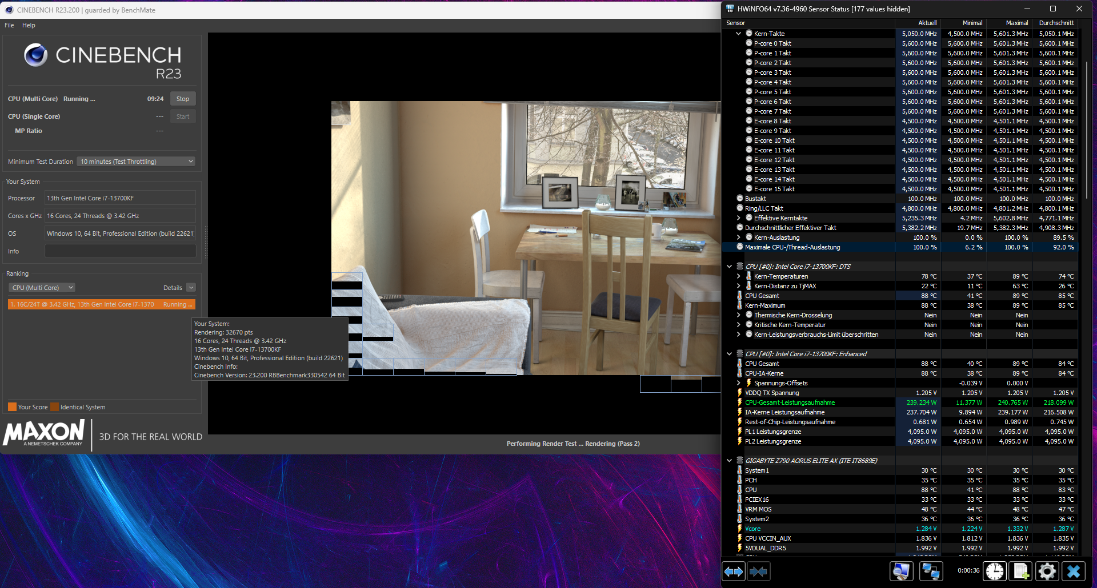Select the CPU Gesamt row in DTS section

coord(900,295)
